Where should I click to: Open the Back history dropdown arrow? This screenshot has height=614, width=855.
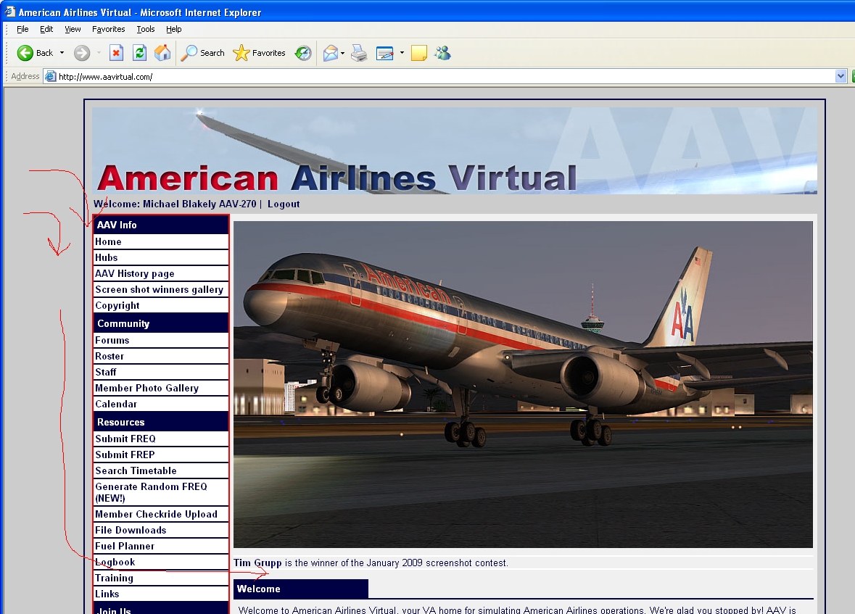tap(62, 53)
